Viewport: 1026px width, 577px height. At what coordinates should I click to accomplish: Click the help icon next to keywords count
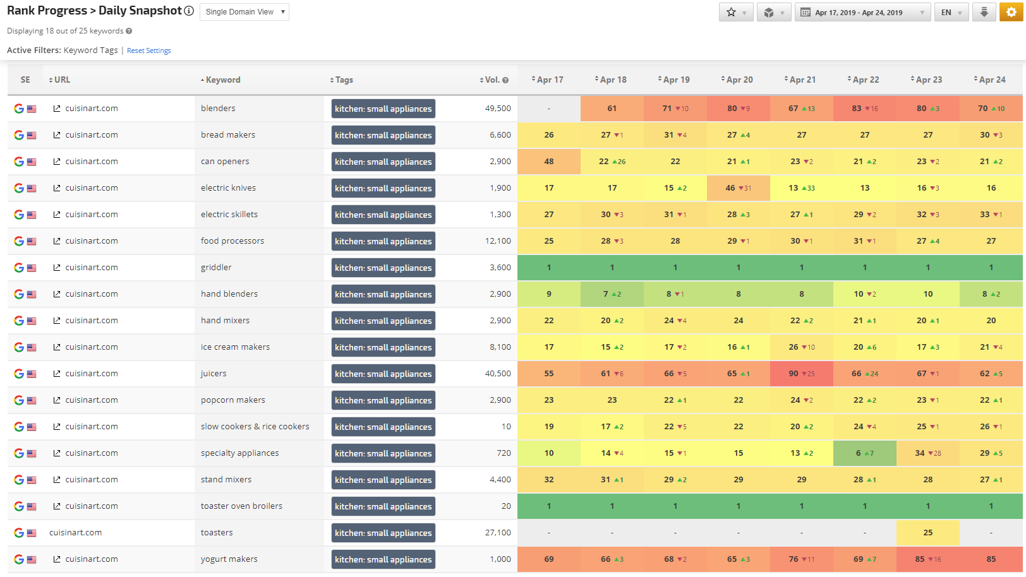(x=129, y=31)
